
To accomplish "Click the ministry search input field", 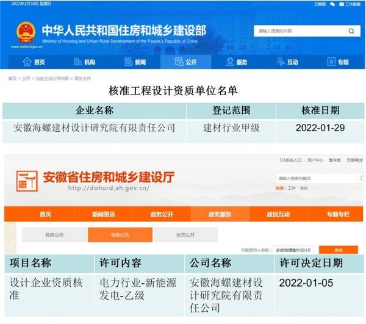I will 299,31.
